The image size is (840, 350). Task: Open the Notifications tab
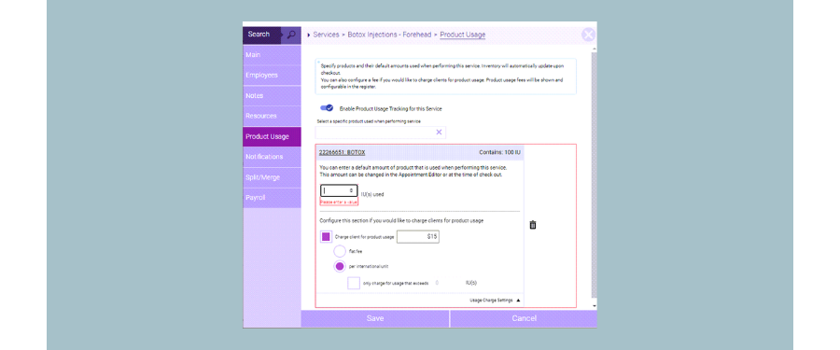click(272, 157)
